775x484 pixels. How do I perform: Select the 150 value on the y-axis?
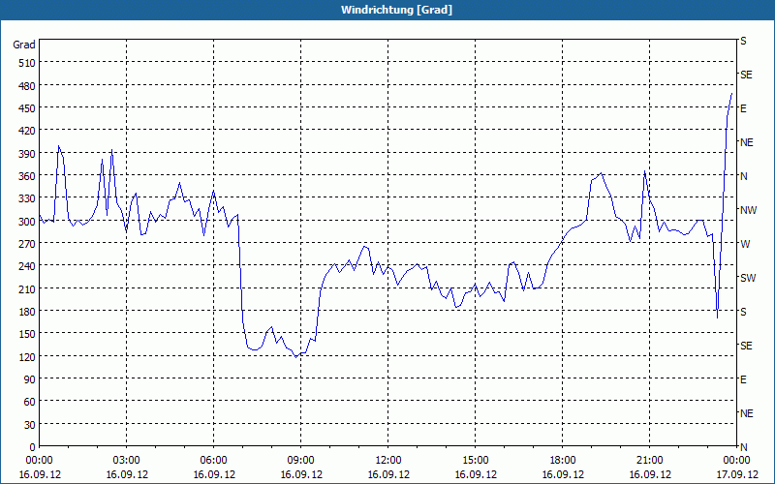coord(27,334)
